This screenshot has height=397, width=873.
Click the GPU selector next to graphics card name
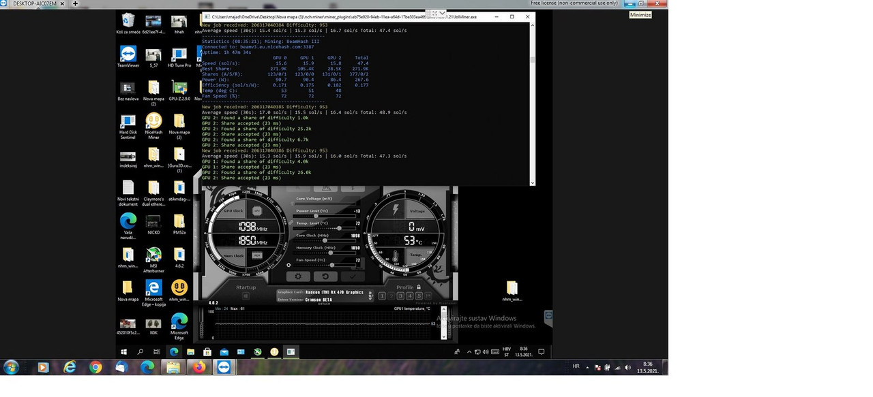tap(371, 296)
